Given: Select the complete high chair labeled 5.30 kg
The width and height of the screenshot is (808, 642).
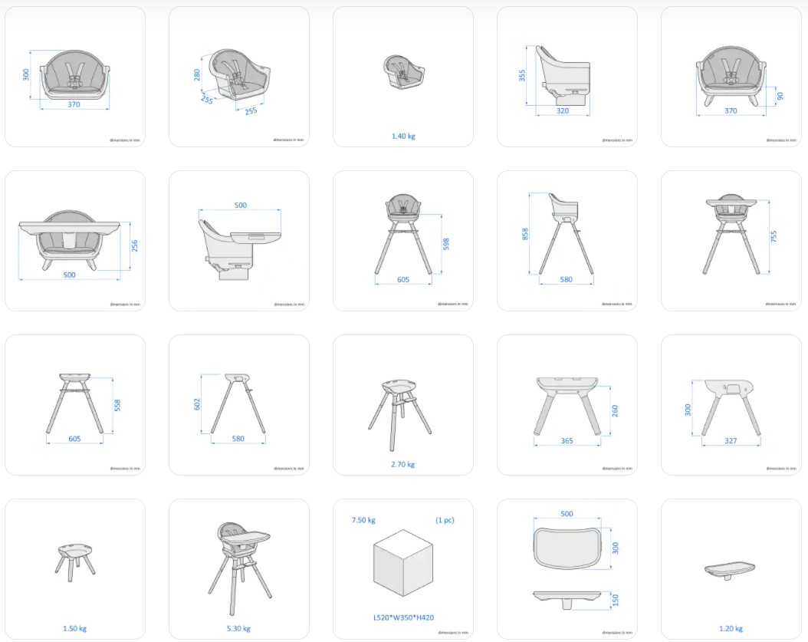Looking at the screenshot, I should [x=239, y=569].
